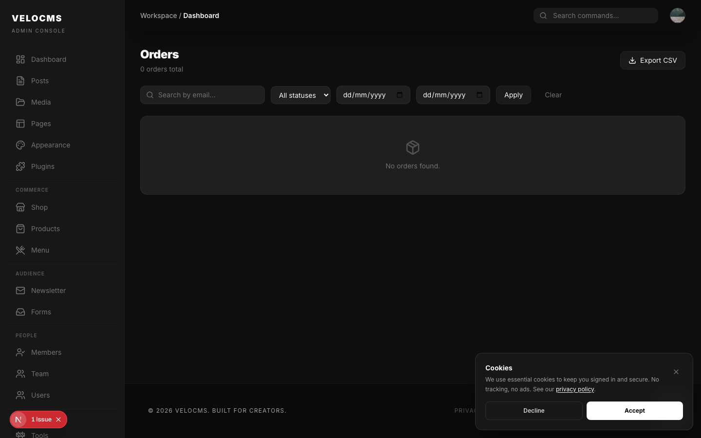The width and height of the screenshot is (701, 438).
Task: Select the Posts document icon
Action: point(20,81)
